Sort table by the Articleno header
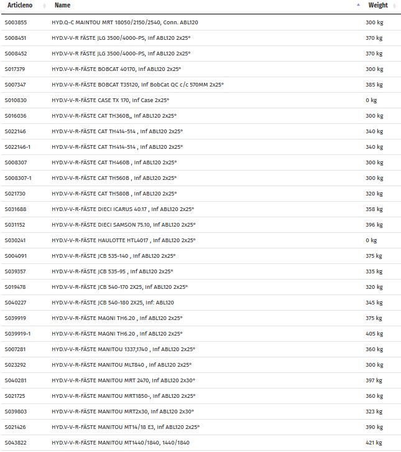This screenshot has height=452, width=401. point(20,6)
